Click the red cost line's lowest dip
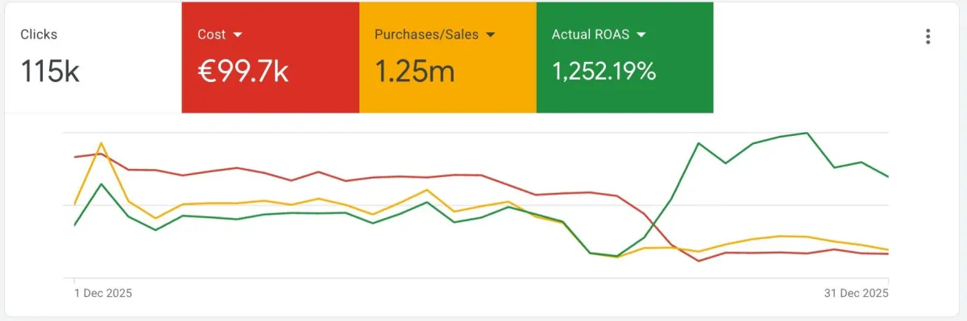Viewport: 967px width, 321px height. pyautogui.click(x=699, y=261)
